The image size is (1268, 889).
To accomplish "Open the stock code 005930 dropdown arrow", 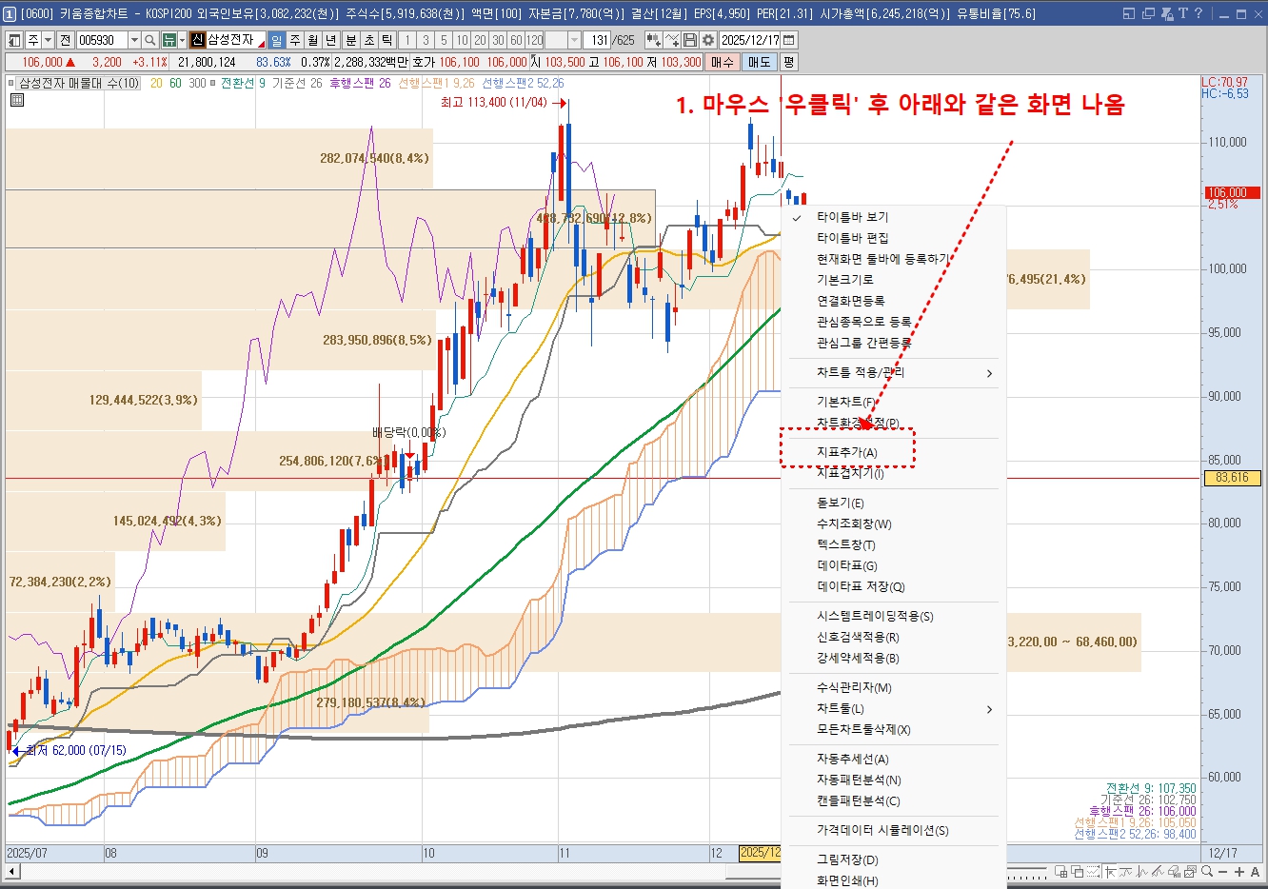I will 134,40.
